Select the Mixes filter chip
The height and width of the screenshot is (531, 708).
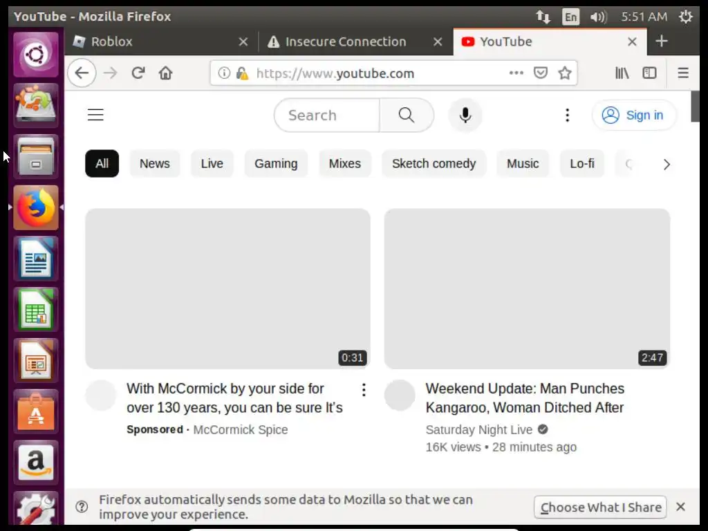pos(344,163)
